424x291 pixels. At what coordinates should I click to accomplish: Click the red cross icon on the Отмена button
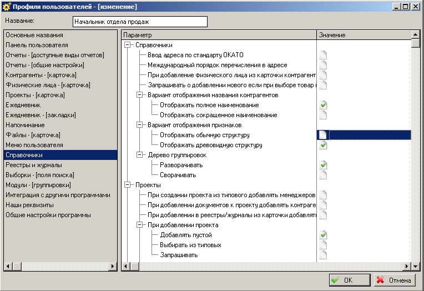coord(380,280)
